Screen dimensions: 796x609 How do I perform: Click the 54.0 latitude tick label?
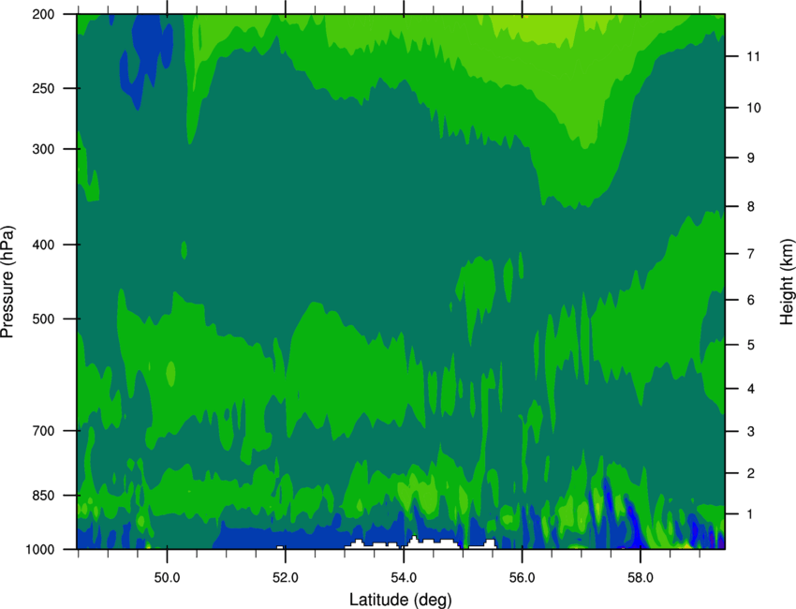pyautogui.click(x=404, y=577)
